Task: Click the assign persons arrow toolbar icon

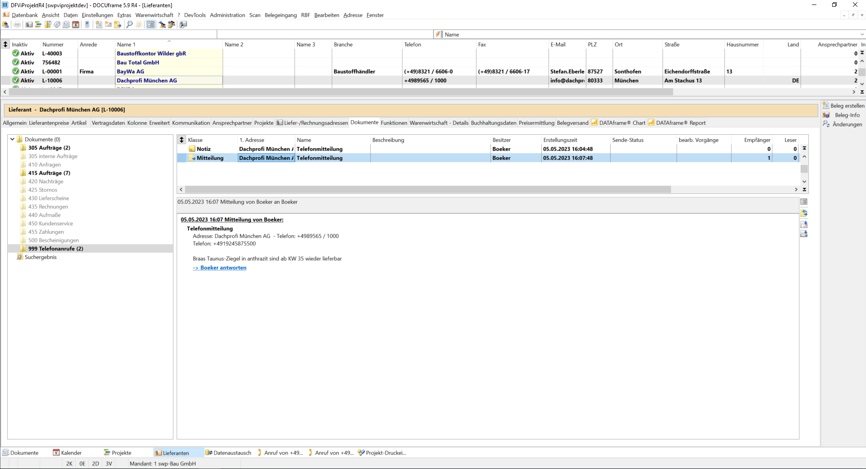Action: pos(162,24)
